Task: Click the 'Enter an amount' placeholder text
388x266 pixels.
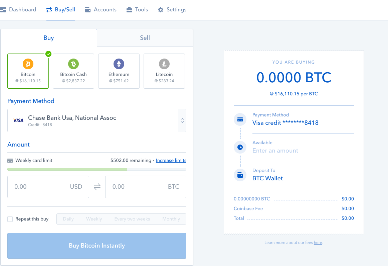Action: coord(275,151)
